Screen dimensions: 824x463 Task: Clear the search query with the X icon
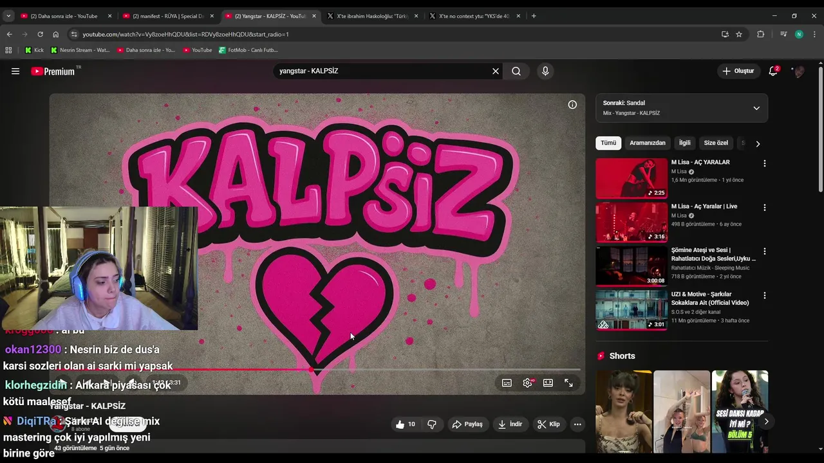(496, 71)
